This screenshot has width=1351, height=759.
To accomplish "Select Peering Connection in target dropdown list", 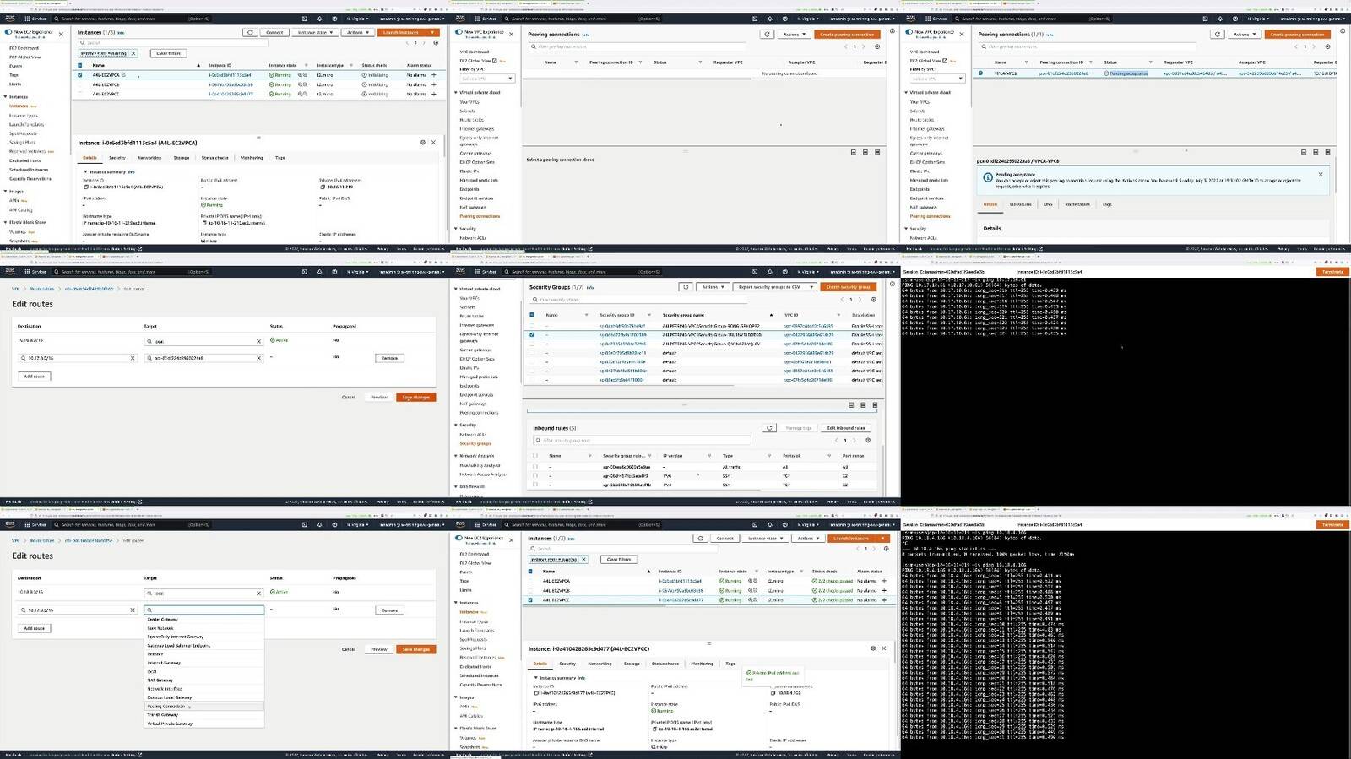I will click(x=205, y=706).
